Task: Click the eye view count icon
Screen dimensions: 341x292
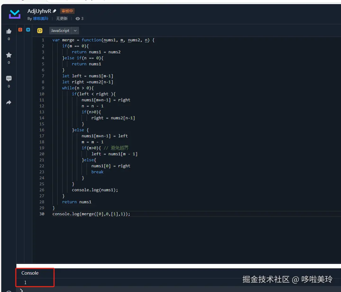Action: pos(78,19)
